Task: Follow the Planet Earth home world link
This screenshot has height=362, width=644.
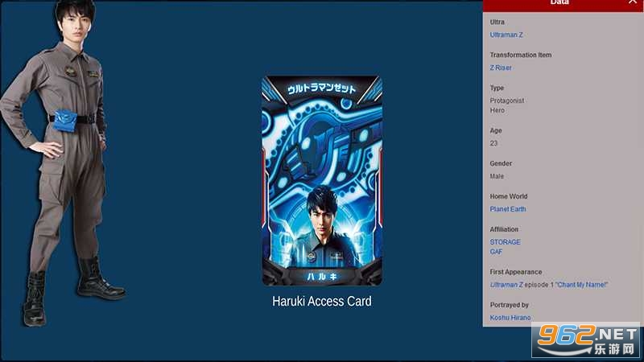Action: pyautogui.click(x=508, y=209)
